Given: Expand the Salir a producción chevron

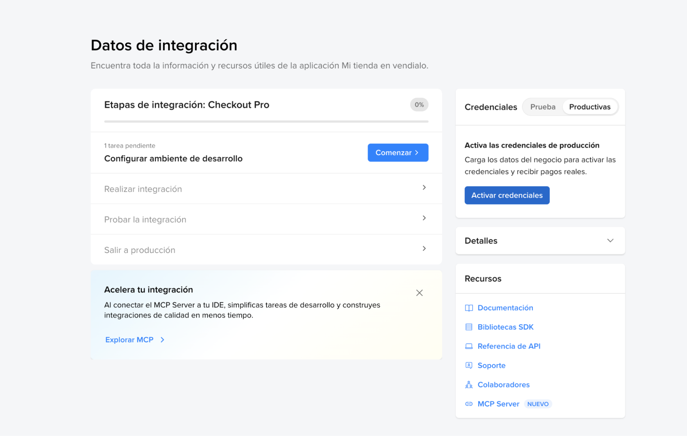Looking at the screenshot, I should [x=424, y=249].
